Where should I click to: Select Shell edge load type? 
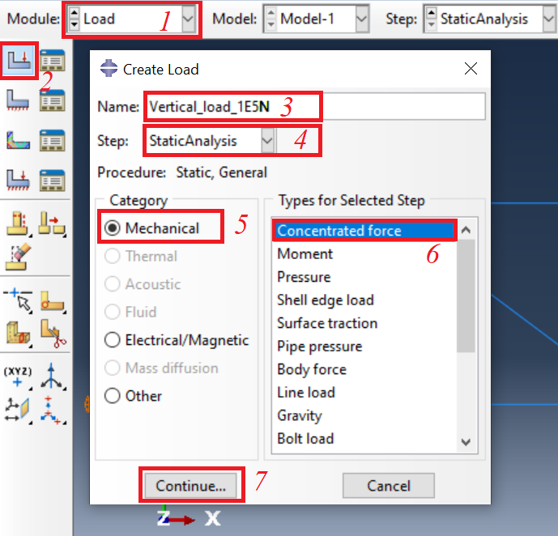click(x=364, y=300)
